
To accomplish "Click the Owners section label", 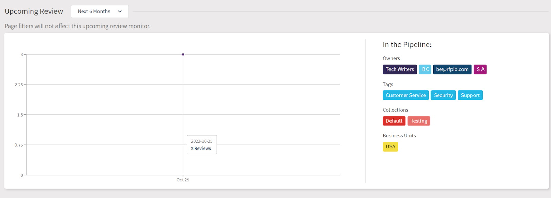I will click(391, 58).
